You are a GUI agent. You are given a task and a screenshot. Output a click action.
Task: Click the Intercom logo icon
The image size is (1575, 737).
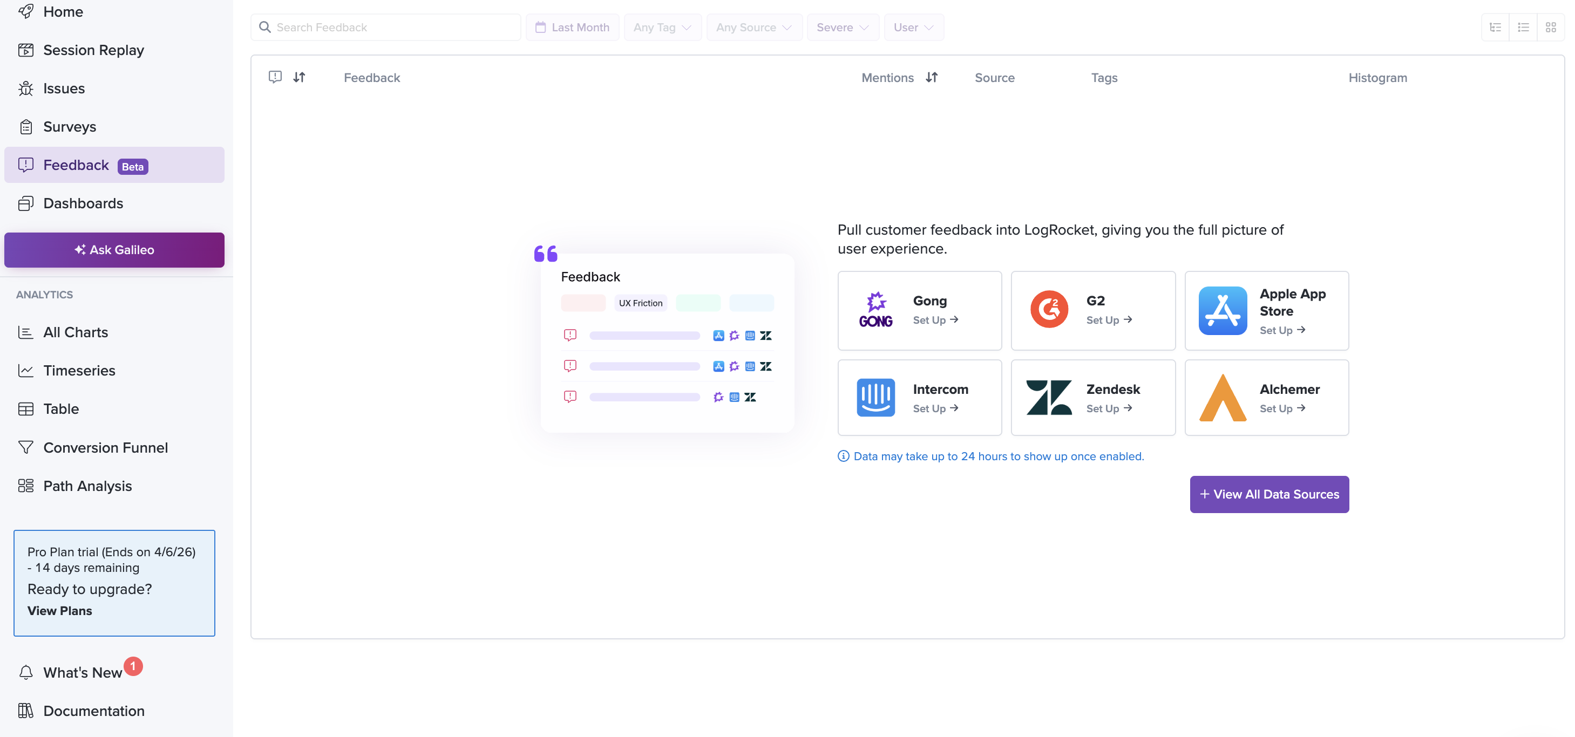tap(875, 397)
